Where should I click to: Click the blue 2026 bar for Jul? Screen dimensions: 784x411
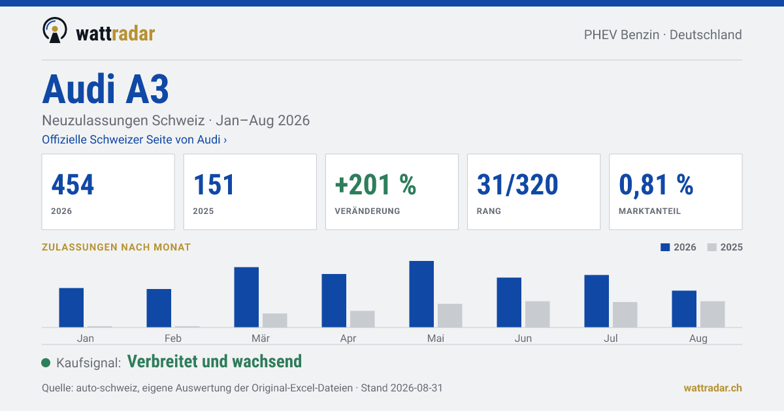[x=596, y=301]
